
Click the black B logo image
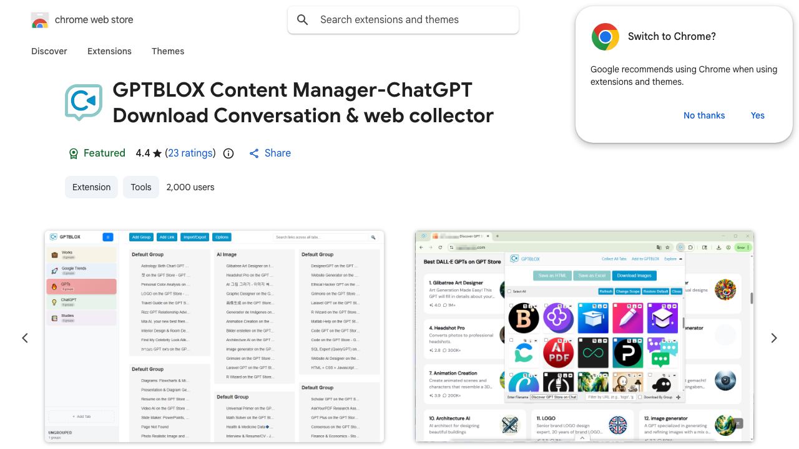524,318
